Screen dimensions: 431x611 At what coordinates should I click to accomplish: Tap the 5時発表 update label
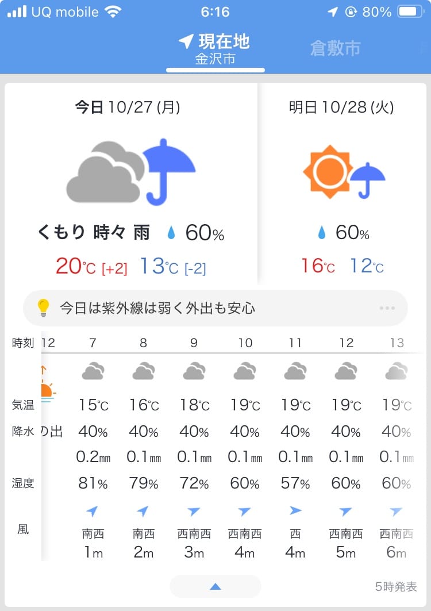[396, 586]
